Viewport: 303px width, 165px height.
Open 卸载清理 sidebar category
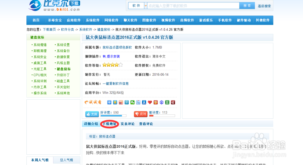[40, 51]
